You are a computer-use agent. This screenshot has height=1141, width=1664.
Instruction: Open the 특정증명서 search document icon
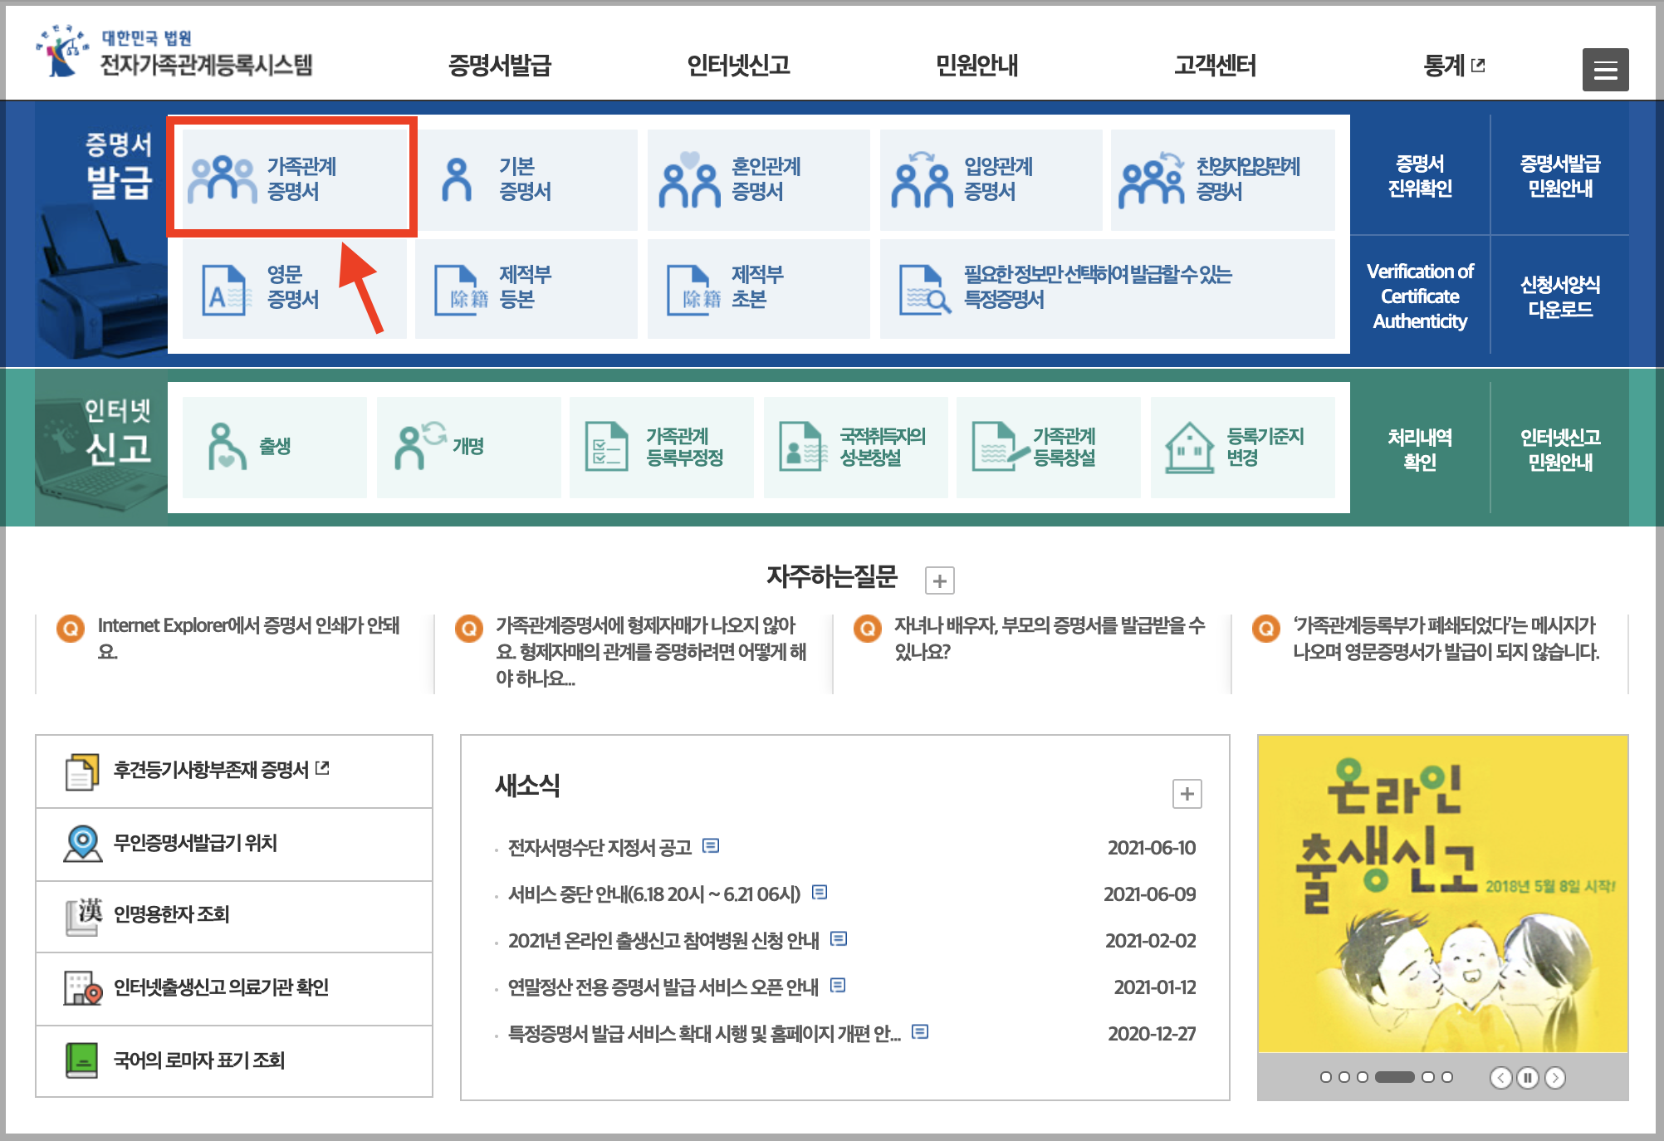pyautogui.click(x=923, y=290)
